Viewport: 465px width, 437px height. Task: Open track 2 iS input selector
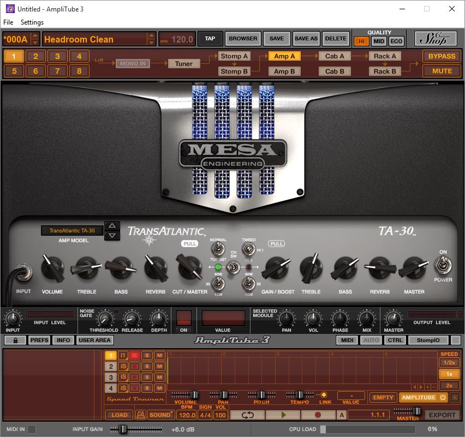coord(123,367)
